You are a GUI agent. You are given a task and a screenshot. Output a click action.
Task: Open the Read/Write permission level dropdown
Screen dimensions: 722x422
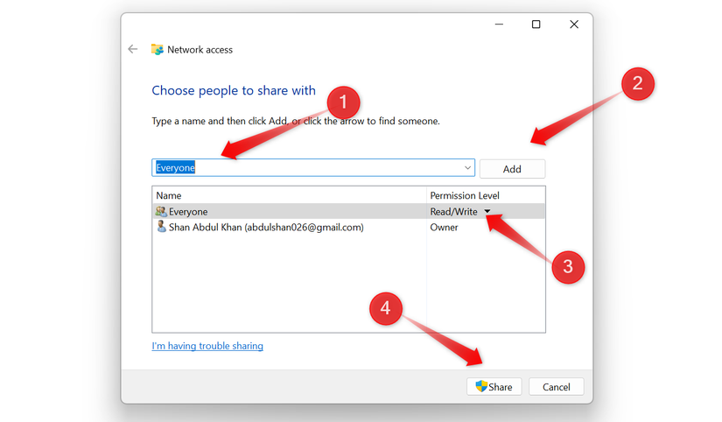point(487,212)
